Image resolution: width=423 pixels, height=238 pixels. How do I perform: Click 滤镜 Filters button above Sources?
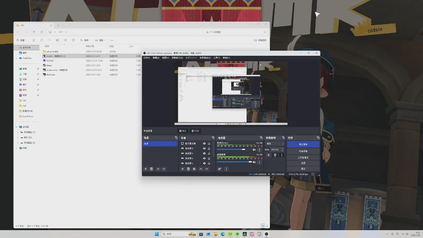tap(195, 131)
